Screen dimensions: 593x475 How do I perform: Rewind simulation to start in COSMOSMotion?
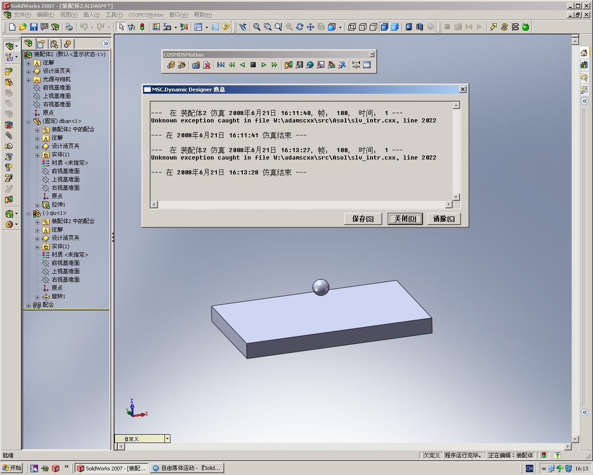[x=221, y=65]
